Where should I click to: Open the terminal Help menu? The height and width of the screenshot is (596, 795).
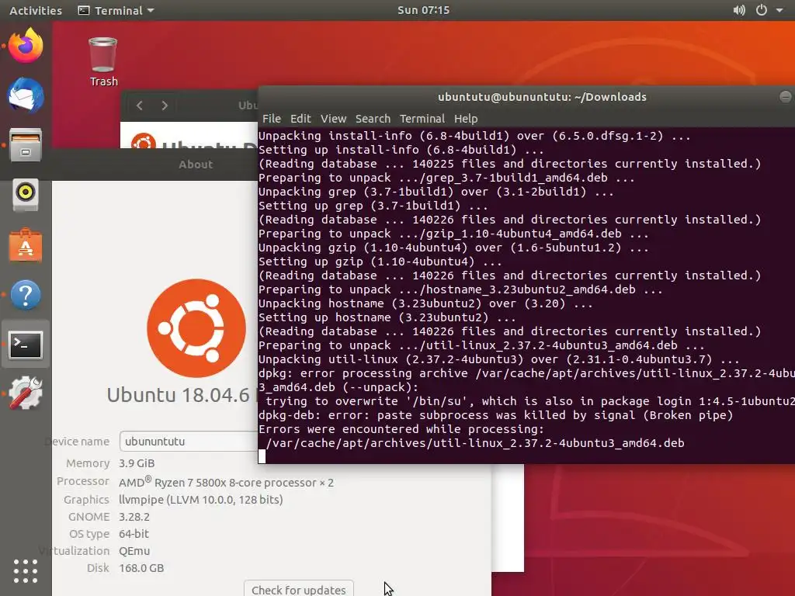(x=466, y=119)
